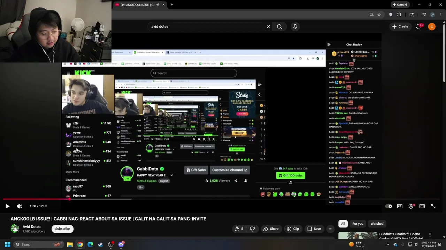Open the Windows Start menu
446x250 pixels.
point(7,244)
